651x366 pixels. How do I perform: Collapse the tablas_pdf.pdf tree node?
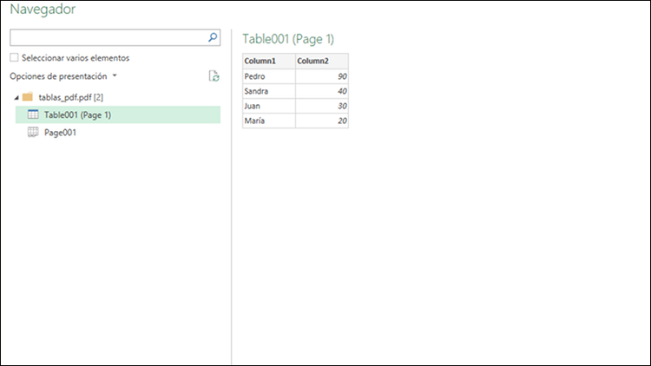(x=16, y=96)
